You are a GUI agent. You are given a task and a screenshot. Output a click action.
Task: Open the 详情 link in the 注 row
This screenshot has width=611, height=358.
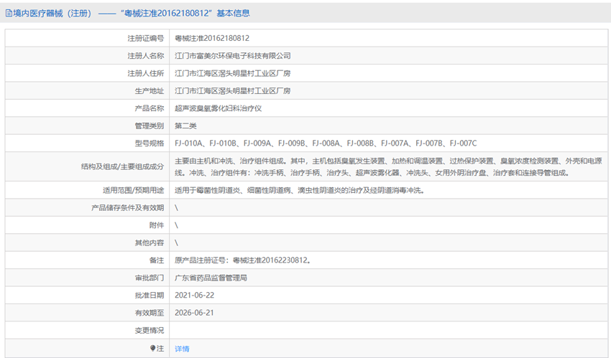[x=182, y=349]
